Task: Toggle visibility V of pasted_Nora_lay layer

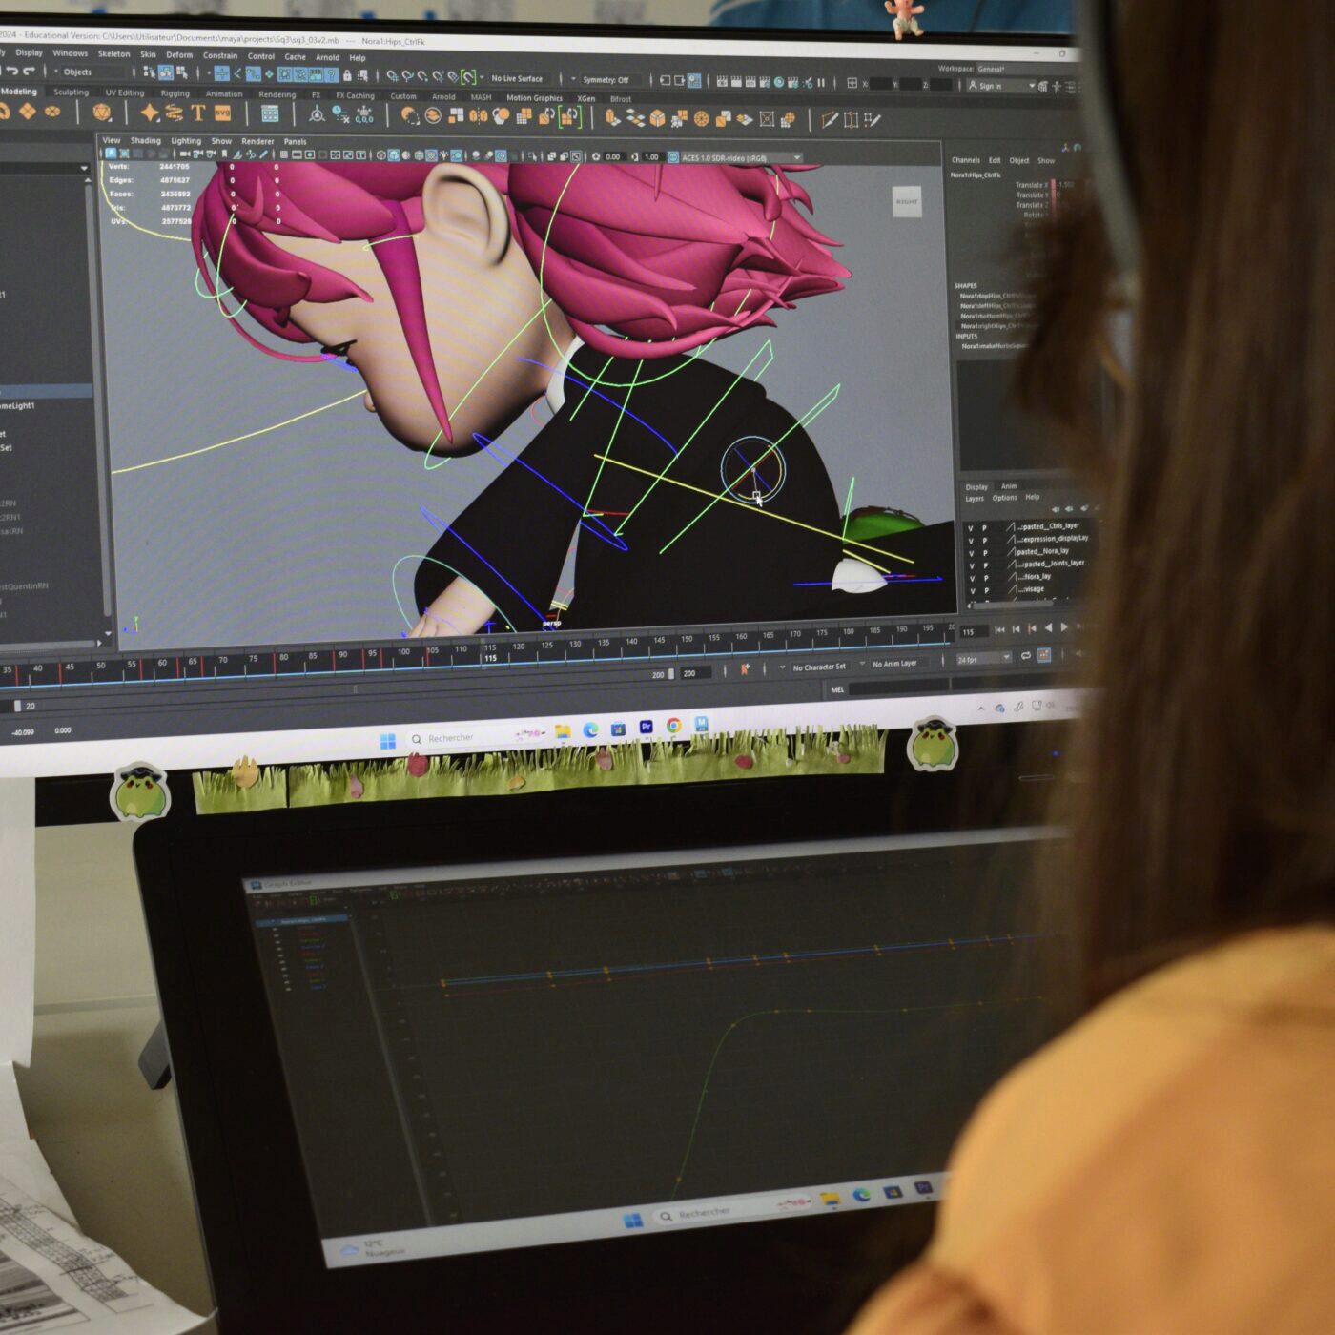Action: coord(971,553)
